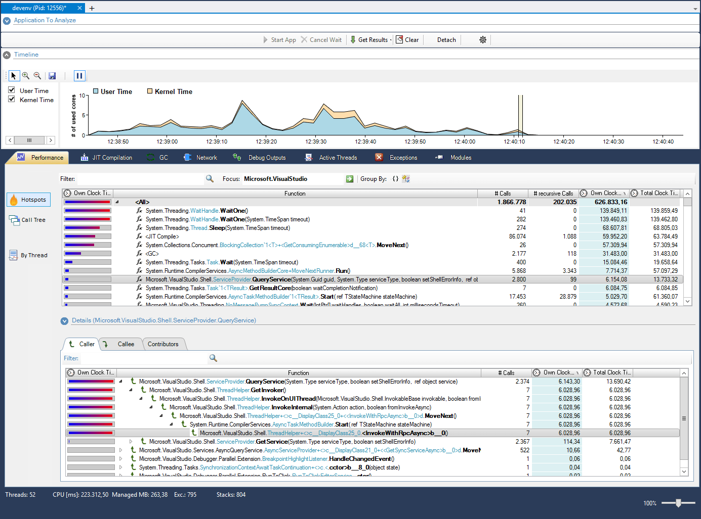This screenshot has width=701, height=519.
Task: Group by namespace braces icon
Action: tap(395, 179)
